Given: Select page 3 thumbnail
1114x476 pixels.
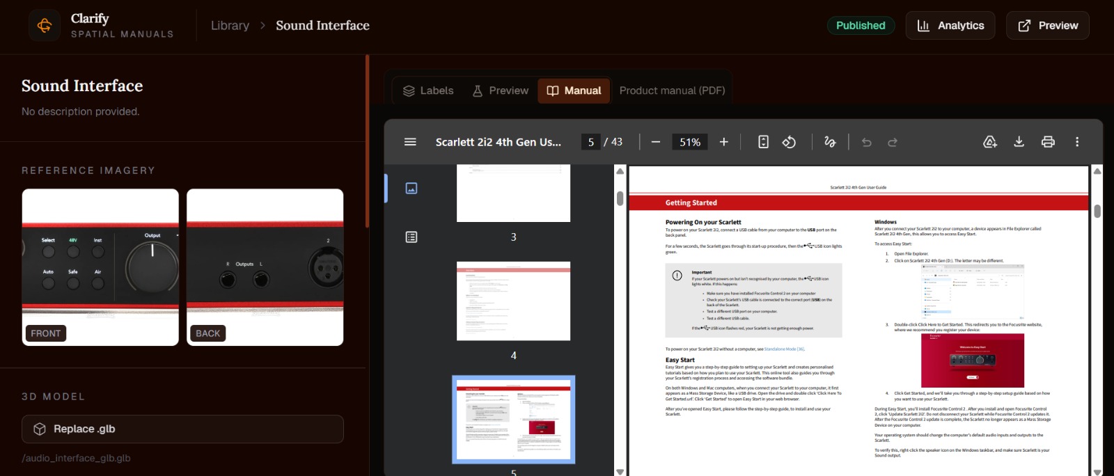Looking at the screenshot, I should [x=514, y=193].
